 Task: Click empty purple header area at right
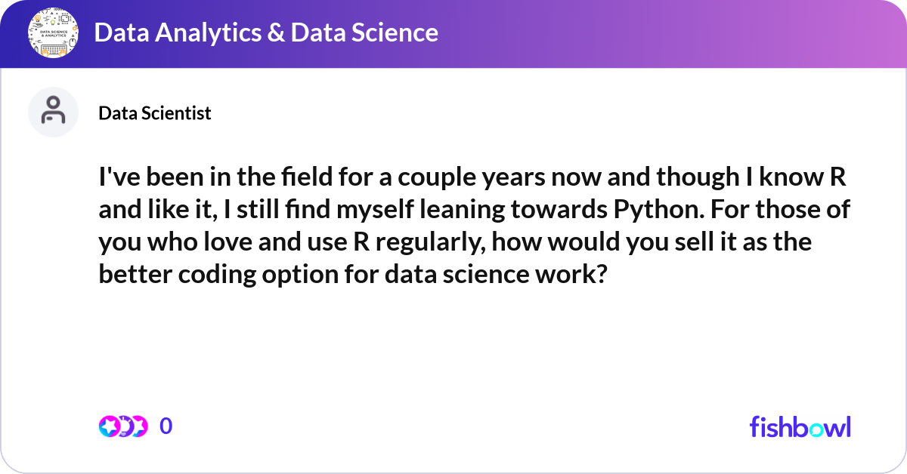pyautogui.click(x=680, y=33)
